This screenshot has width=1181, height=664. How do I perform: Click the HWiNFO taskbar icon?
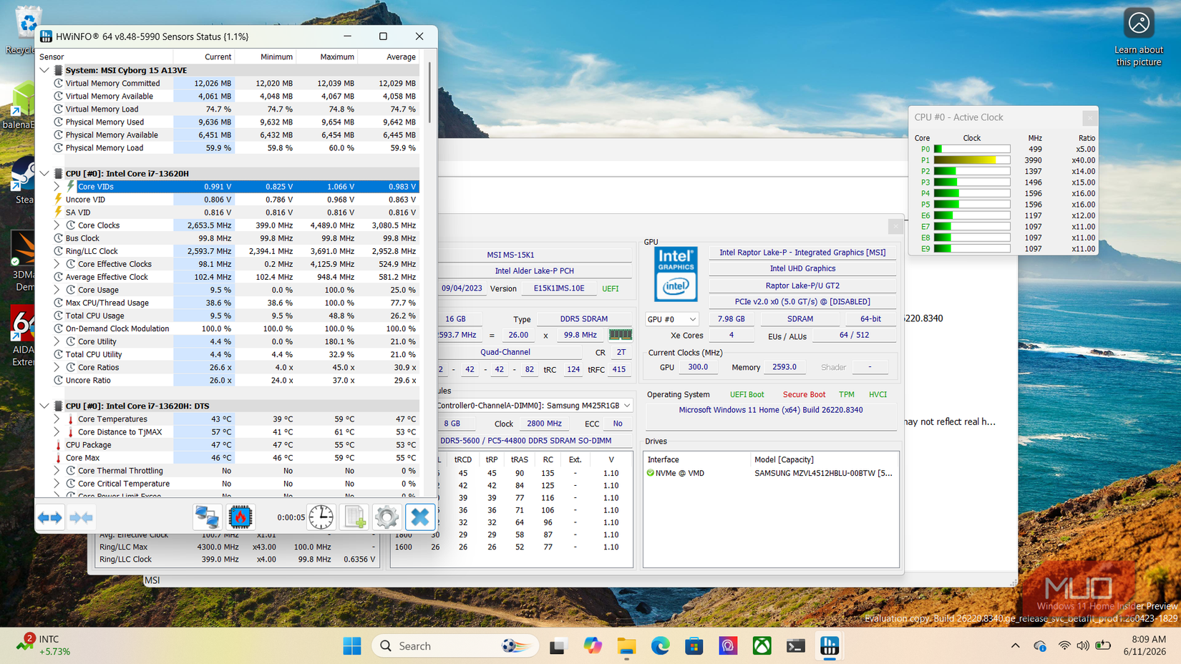pos(830,646)
